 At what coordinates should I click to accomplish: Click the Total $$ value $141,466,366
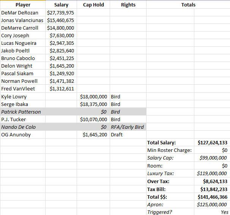pyautogui.click(x=213, y=197)
